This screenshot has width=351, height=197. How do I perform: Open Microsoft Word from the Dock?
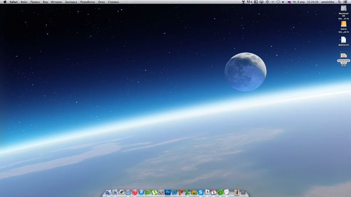[x=174, y=192]
